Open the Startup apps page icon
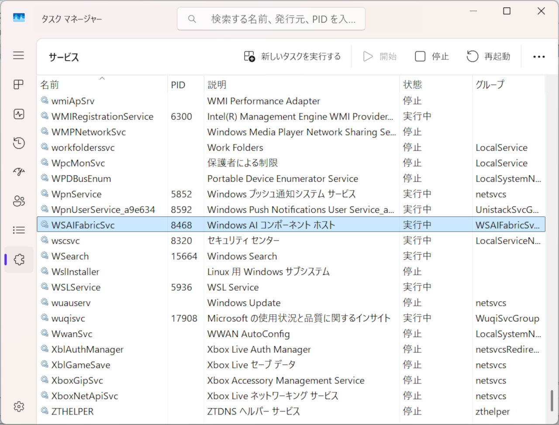 [x=18, y=172]
